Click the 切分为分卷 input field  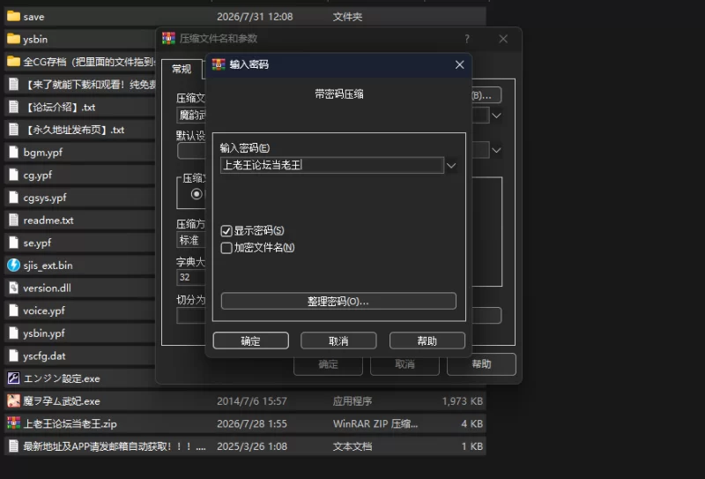pos(191,315)
